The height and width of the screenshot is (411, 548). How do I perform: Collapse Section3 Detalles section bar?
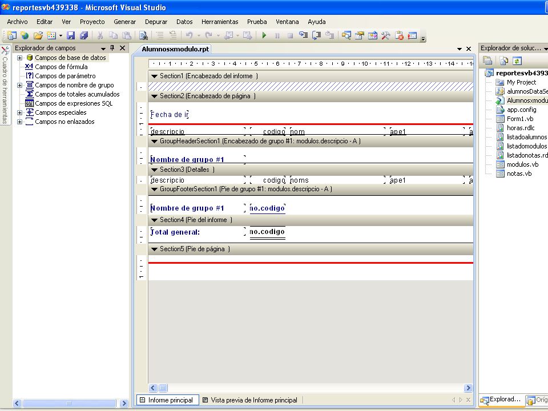tap(155, 170)
